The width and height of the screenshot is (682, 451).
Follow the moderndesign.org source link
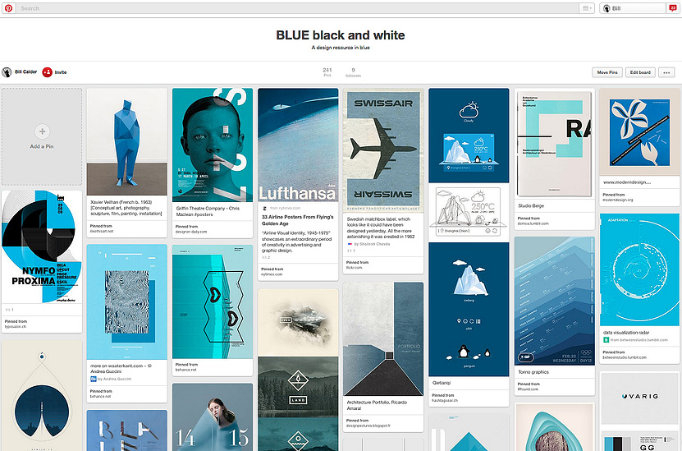618,200
